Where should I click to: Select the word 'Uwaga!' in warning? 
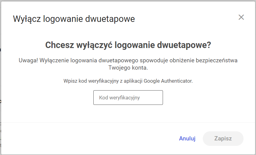[x=28, y=60]
